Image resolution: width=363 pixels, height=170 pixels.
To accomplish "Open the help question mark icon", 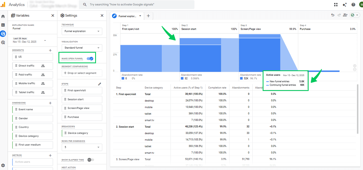I will tap(353, 5).
